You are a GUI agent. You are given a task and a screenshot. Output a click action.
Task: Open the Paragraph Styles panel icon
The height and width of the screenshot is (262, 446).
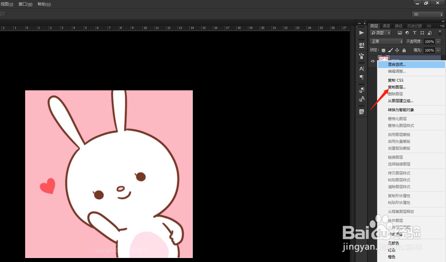point(362,90)
